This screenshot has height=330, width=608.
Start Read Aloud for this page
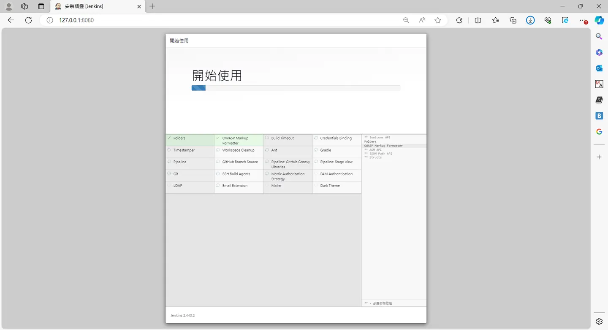(422, 20)
